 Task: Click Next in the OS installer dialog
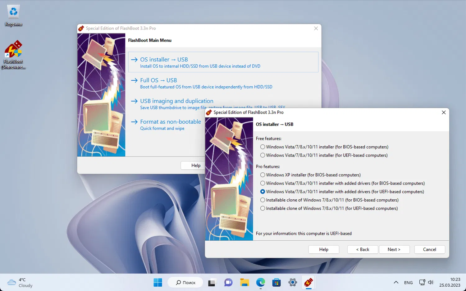click(x=394, y=249)
